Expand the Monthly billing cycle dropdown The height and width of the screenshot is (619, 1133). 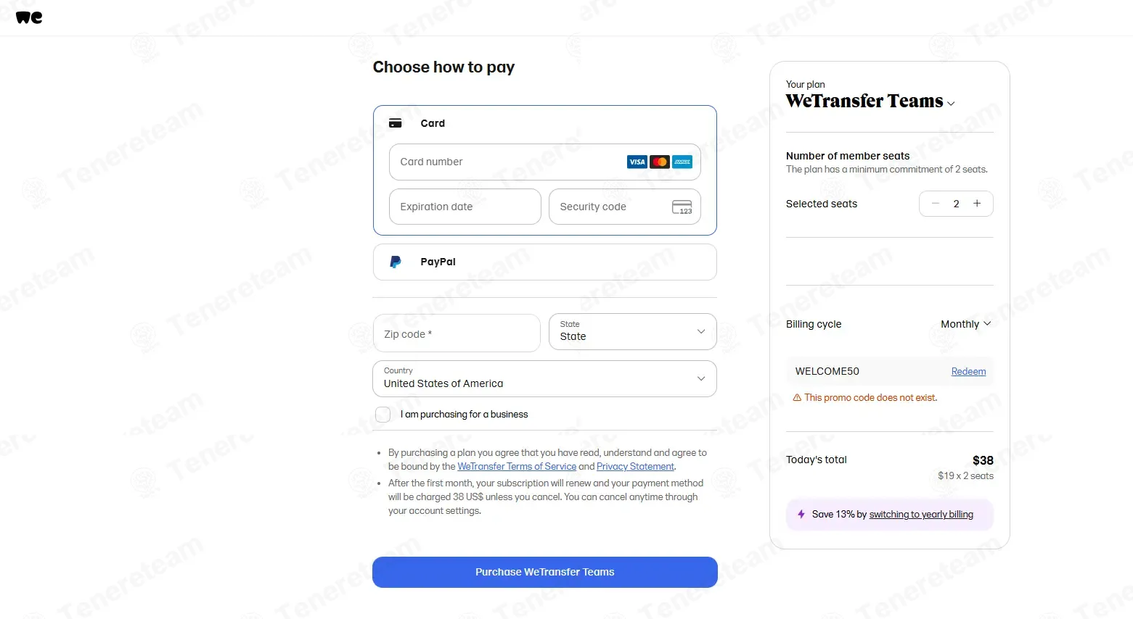[x=966, y=324]
